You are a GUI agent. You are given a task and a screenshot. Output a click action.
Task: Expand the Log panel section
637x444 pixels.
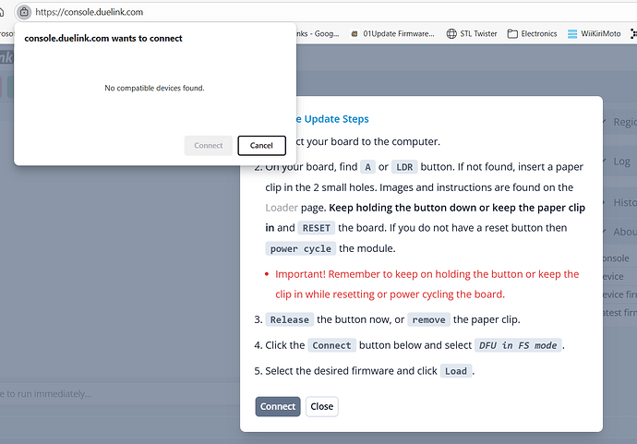(x=619, y=162)
